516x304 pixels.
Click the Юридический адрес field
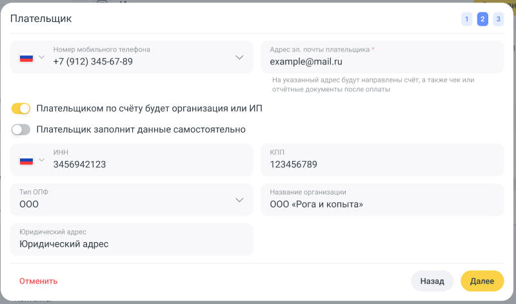click(x=132, y=244)
